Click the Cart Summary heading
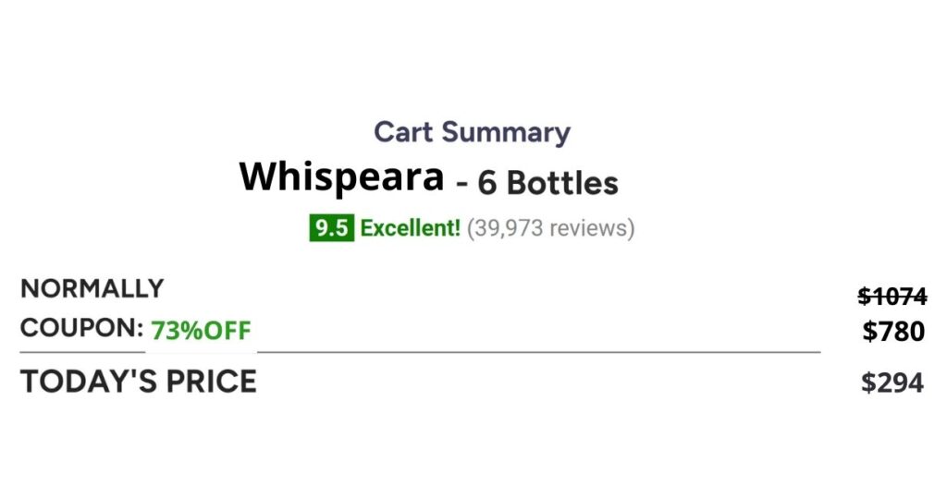Viewport: 947px width, 498px height. point(472,132)
